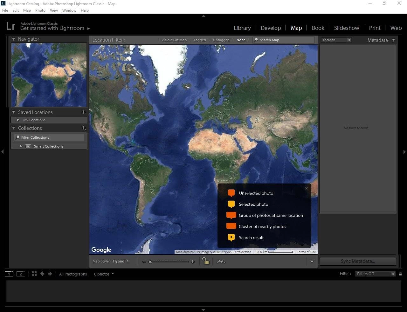Set location filter to None
407x312 pixels.
coord(241,40)
